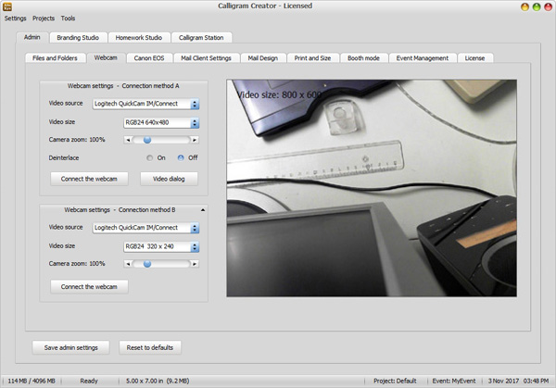The height and width of the screenshot is (388, 556).
Task: Click Event: MyEvent in status bar
Action: point(454,381)
